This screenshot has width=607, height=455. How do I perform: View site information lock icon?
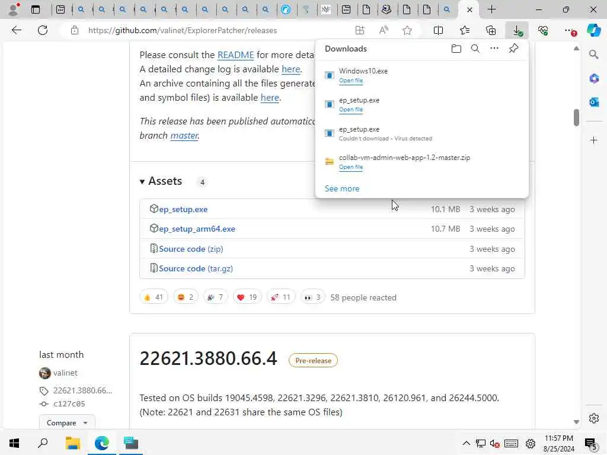click(75, 30)
